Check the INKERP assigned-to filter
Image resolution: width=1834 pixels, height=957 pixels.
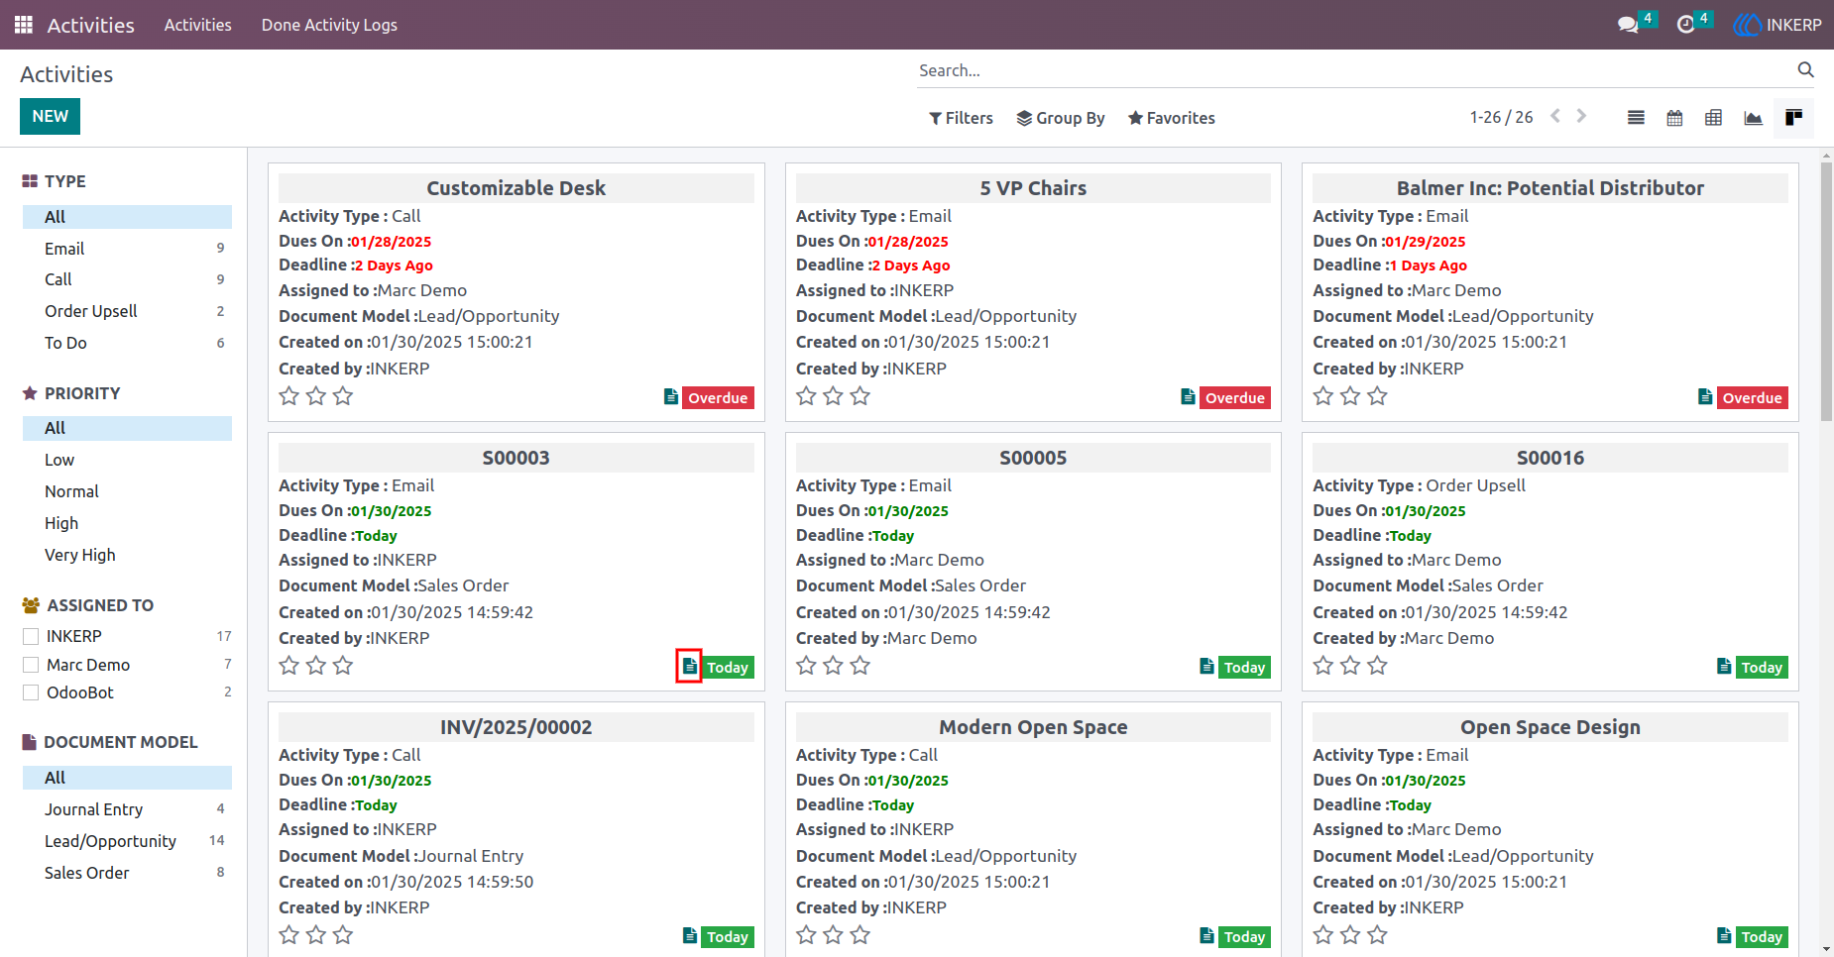click(x=31, y=636)
